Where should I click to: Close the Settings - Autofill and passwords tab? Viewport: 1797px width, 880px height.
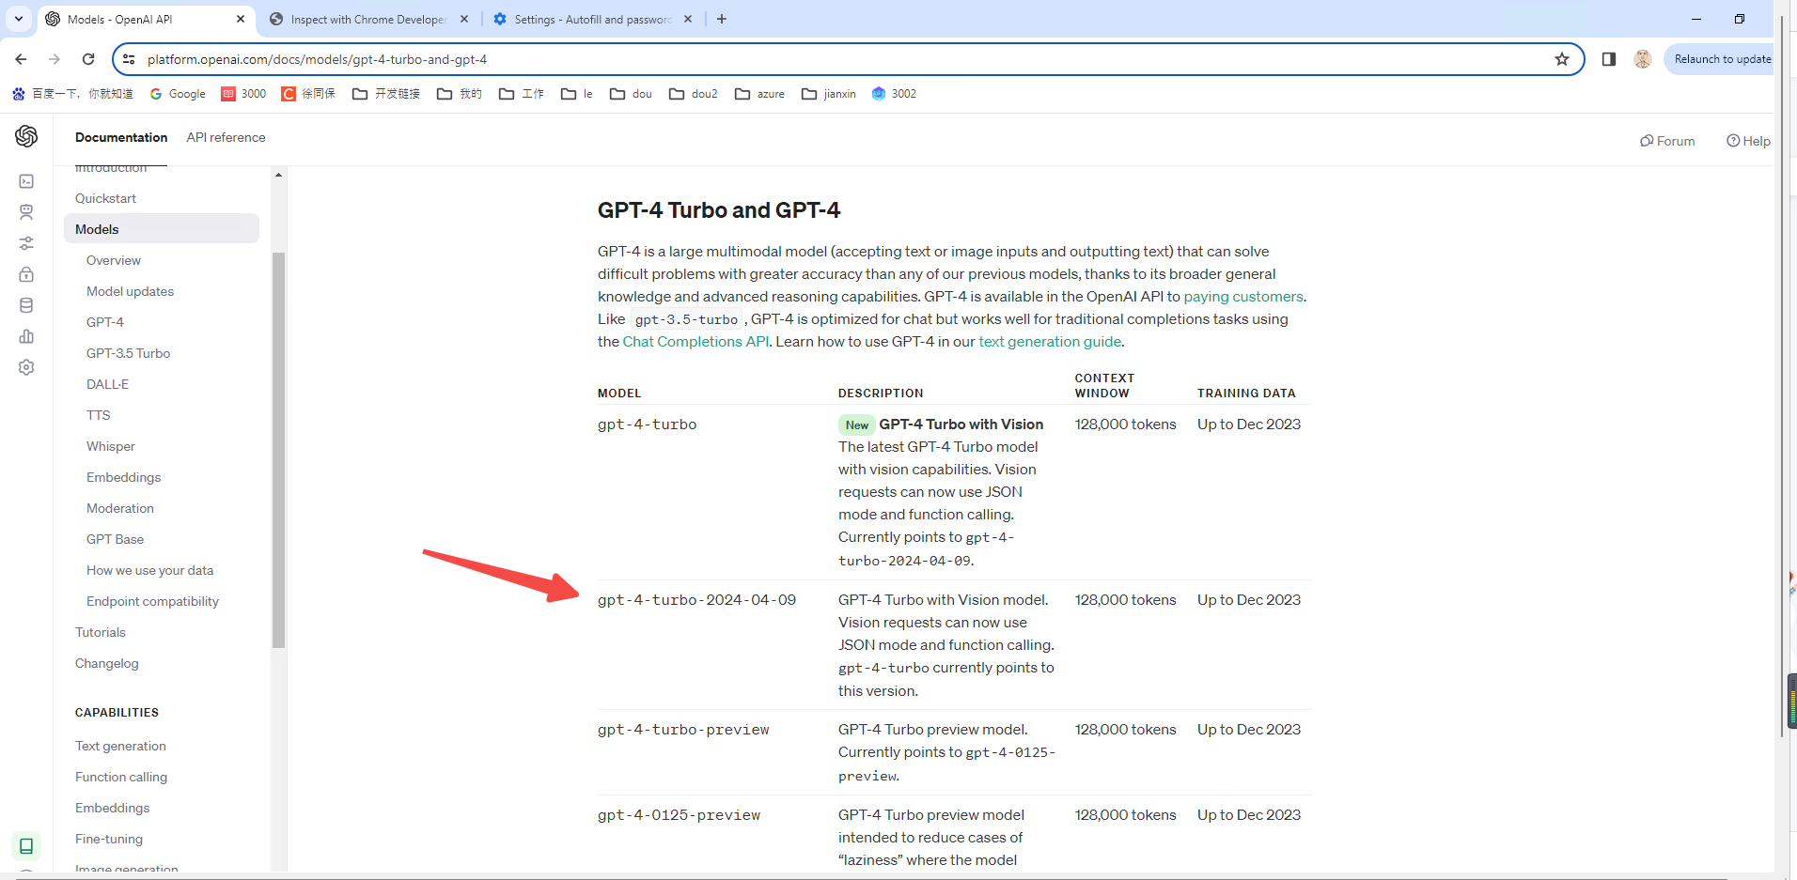pos(688,19)
